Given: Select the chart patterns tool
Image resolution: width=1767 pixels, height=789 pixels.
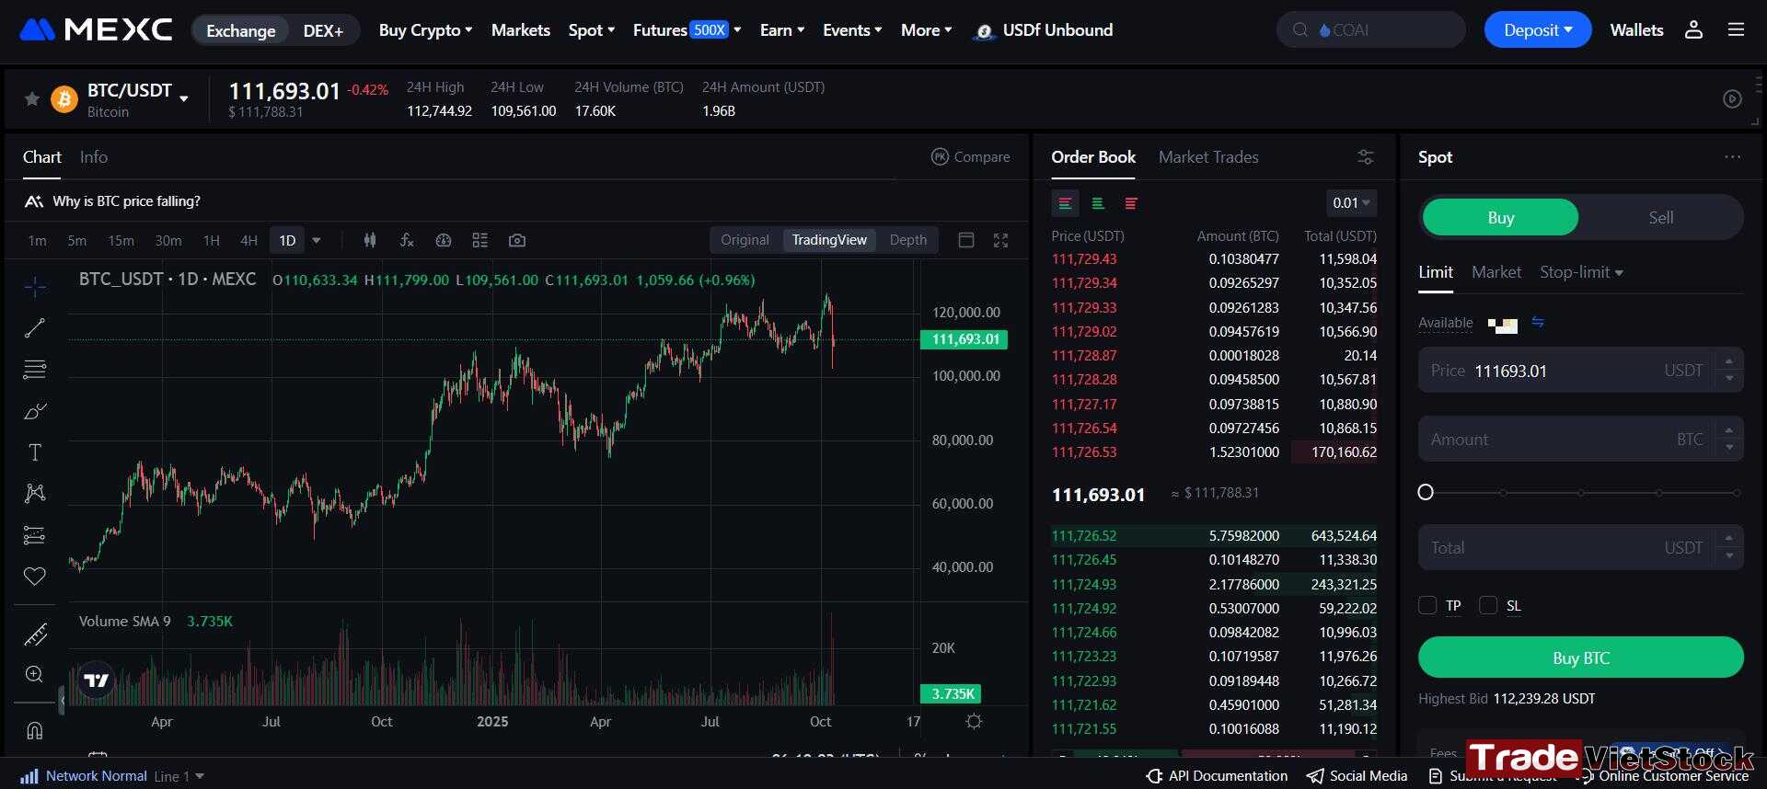Looking at the screenshot, I should (35, 494).
